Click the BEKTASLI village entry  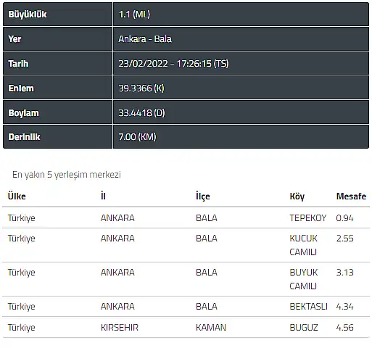click(x=308, y=307)
